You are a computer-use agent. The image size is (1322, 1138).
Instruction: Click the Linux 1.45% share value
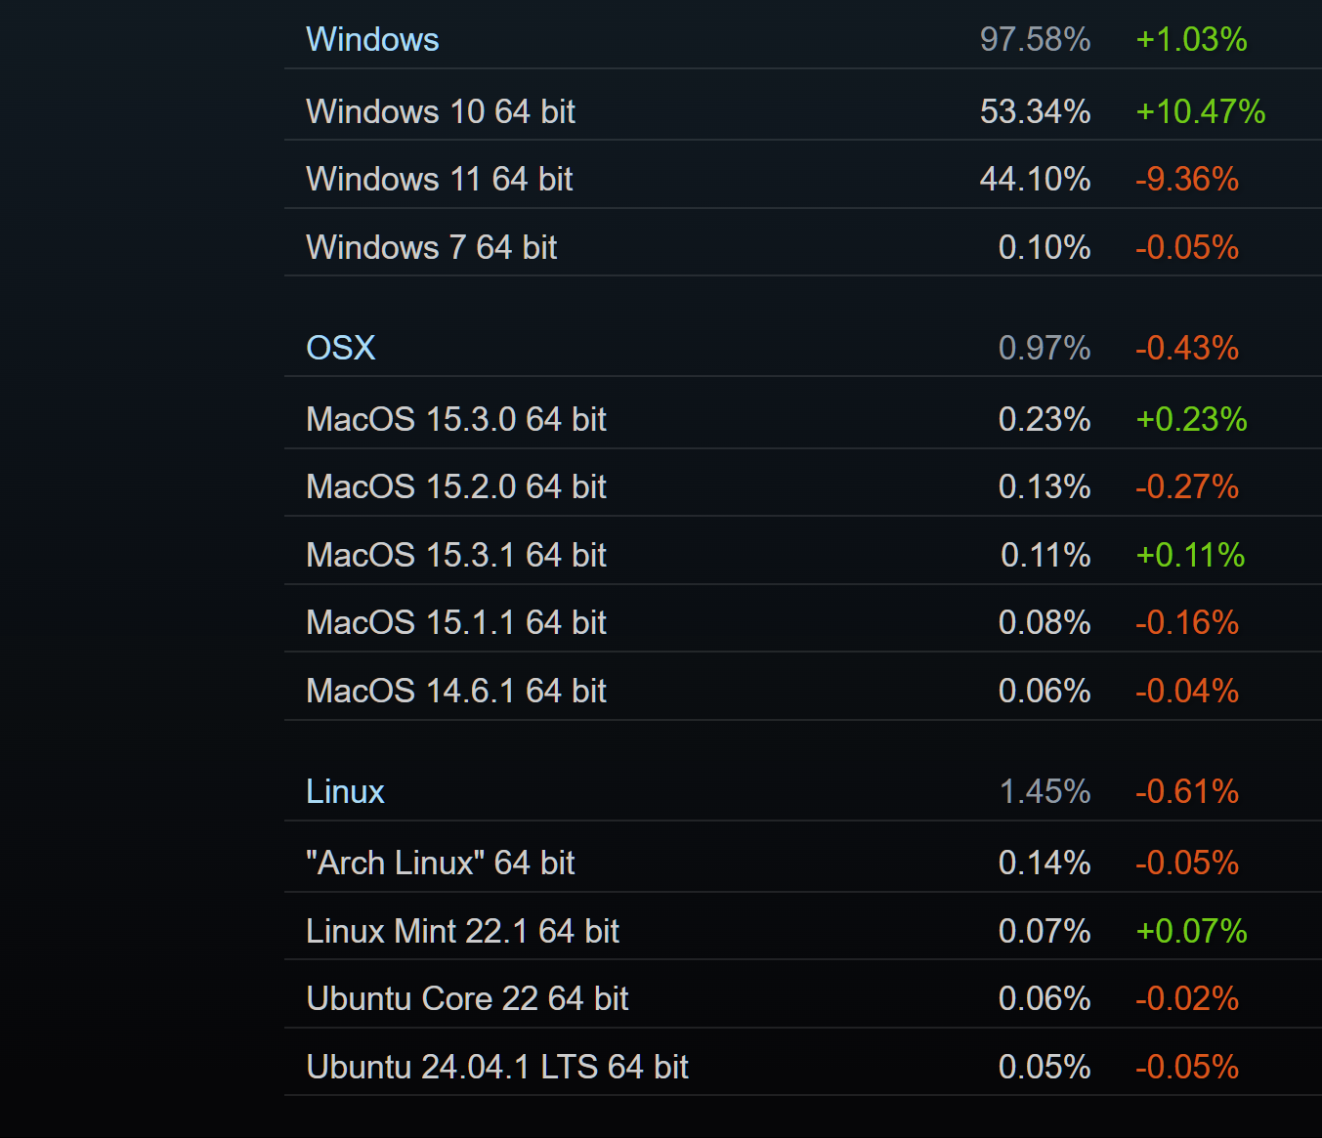[x=1045, y=792]
